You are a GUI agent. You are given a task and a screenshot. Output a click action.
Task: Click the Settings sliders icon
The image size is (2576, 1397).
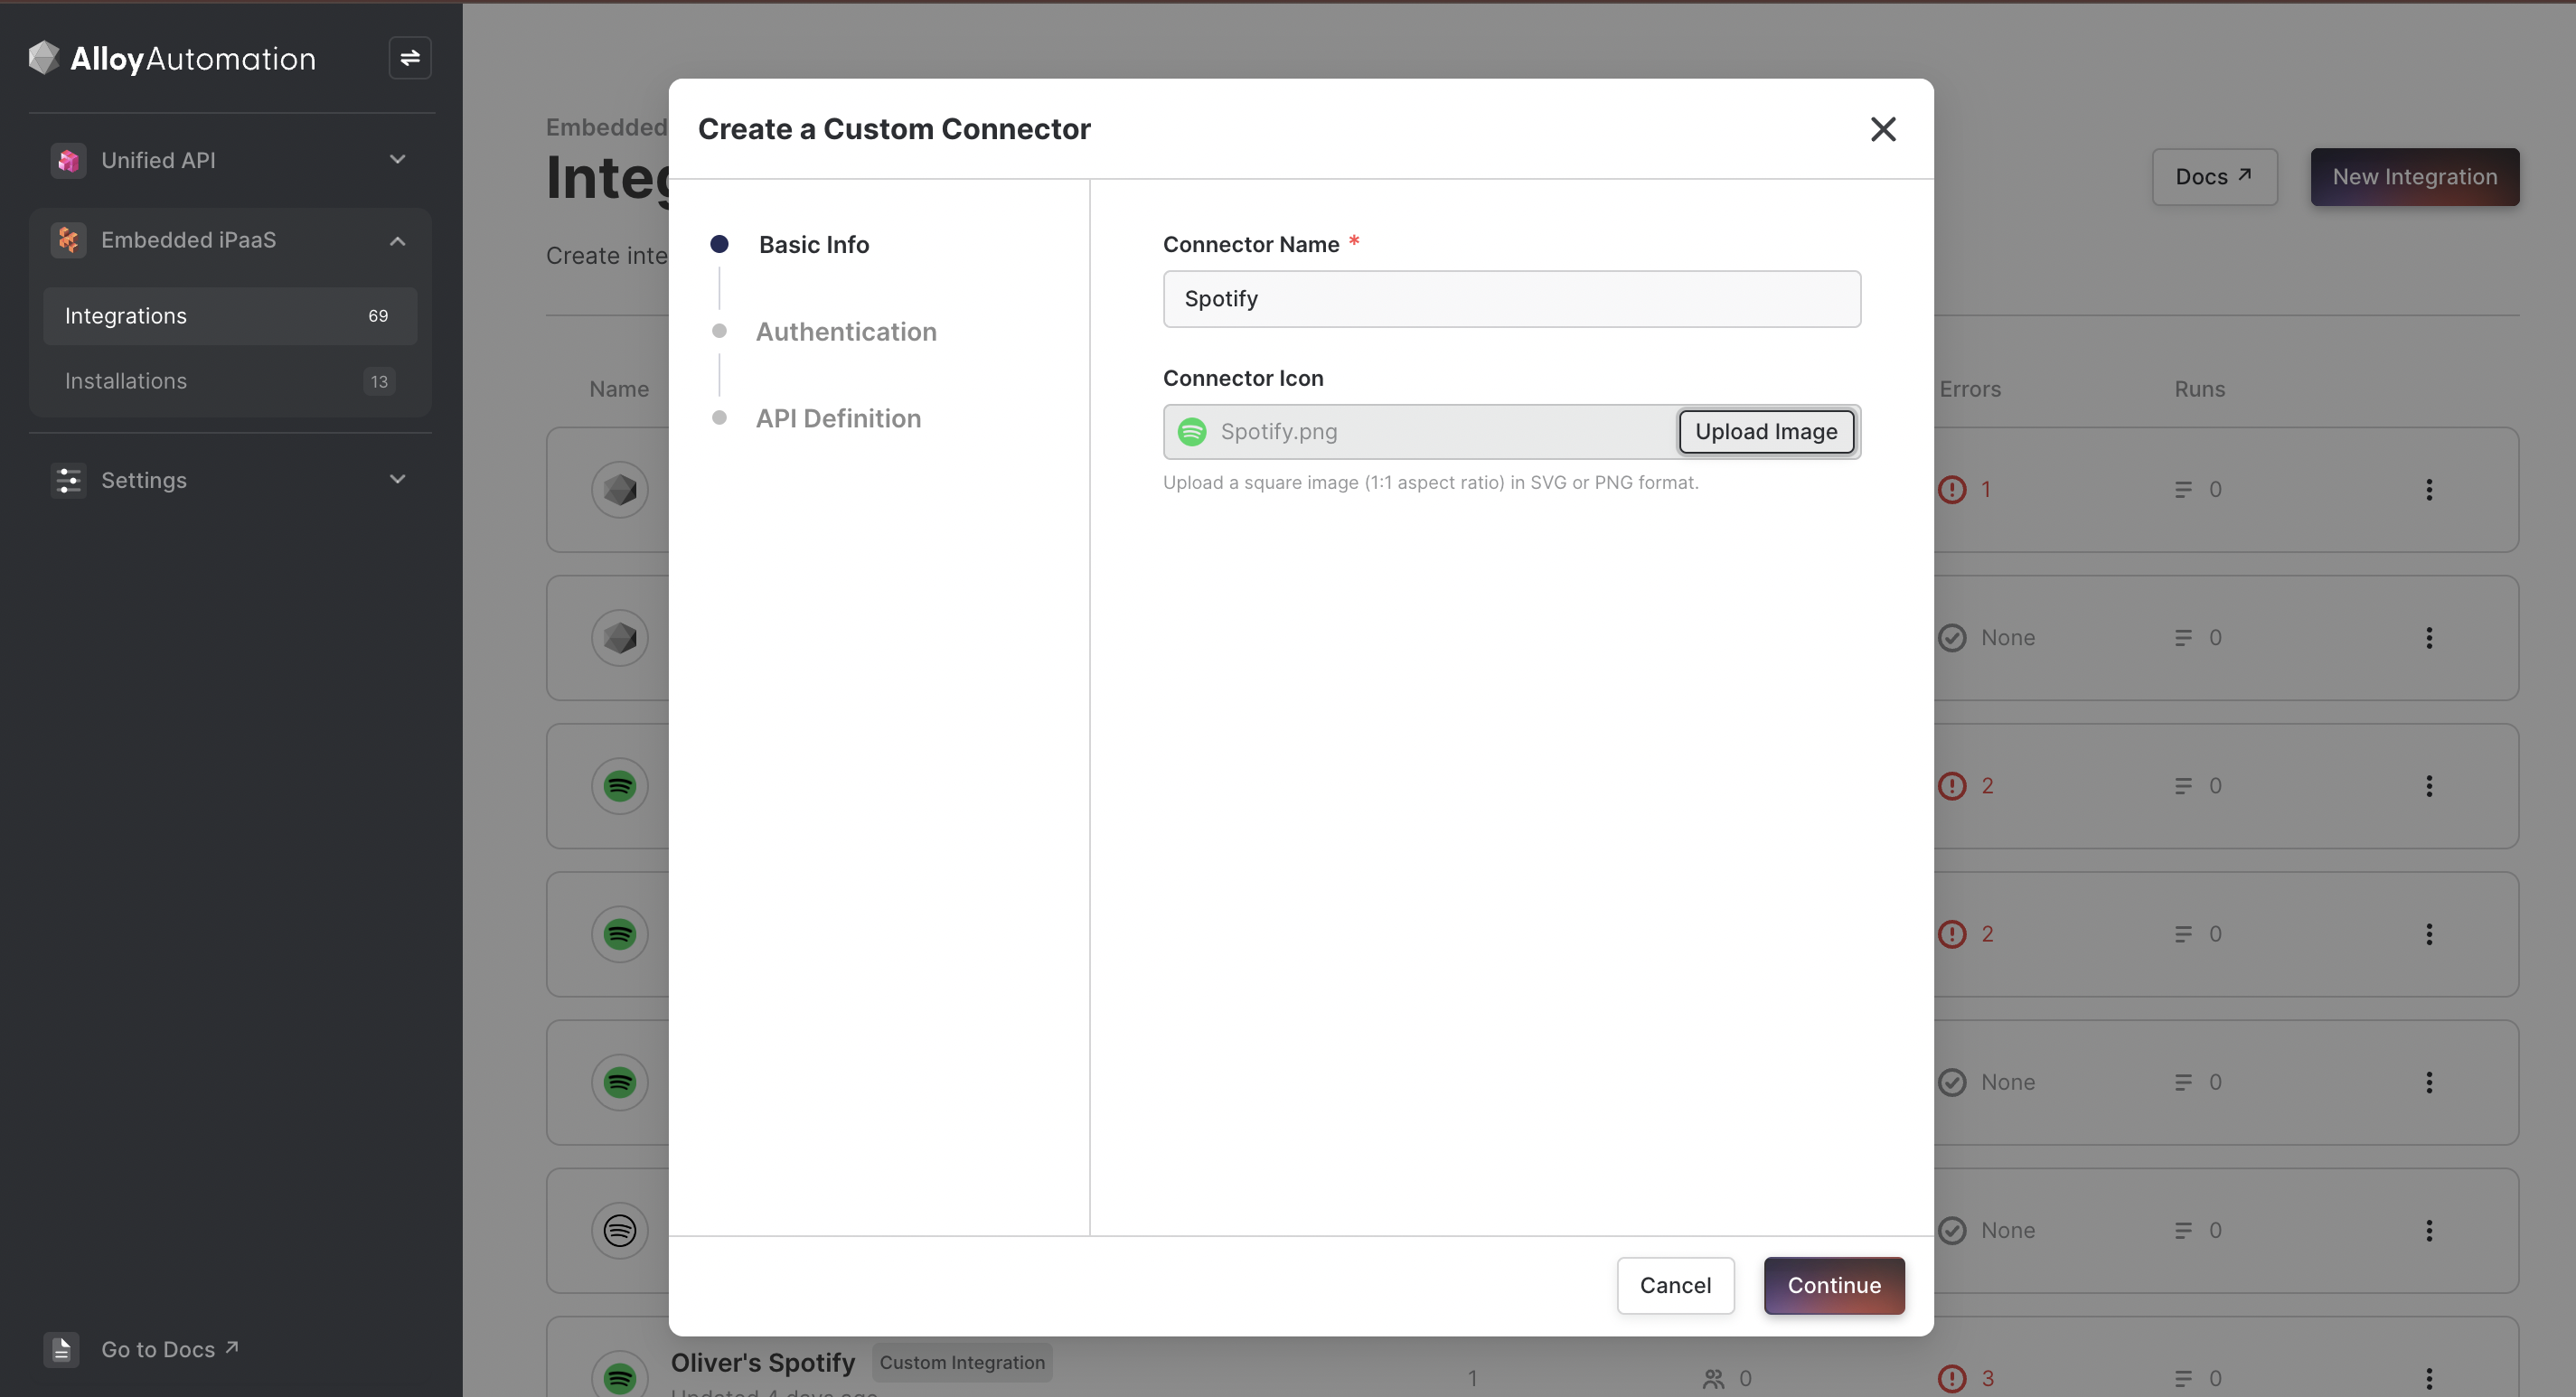point(68,480)
